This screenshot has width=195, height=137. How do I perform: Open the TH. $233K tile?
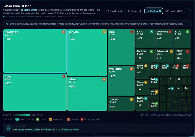(175, 70)
